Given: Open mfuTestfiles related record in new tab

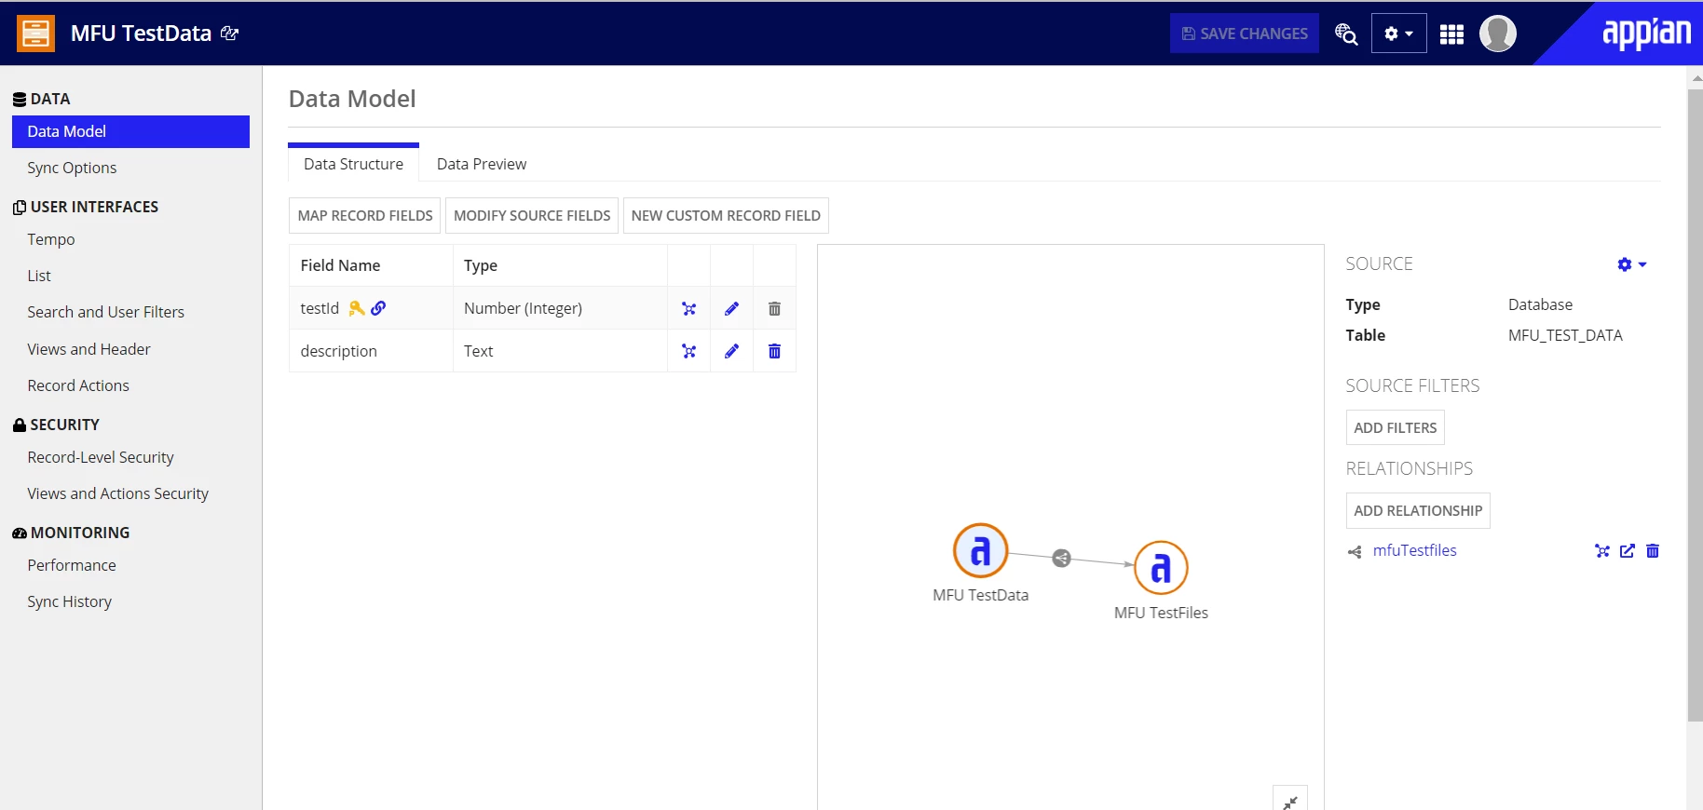Looking at the screenshot, I should [1628, 551].
